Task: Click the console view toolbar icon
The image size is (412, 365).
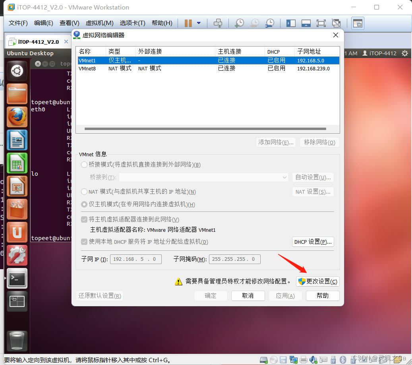Action: (306, 23)
